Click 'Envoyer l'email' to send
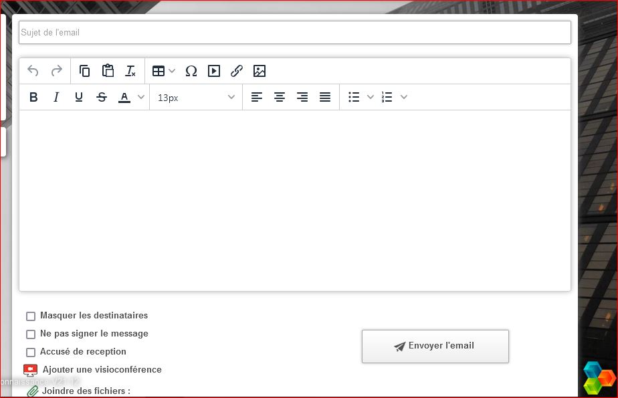The width and height of the screenshot is (618, 398). pos(435,346)
